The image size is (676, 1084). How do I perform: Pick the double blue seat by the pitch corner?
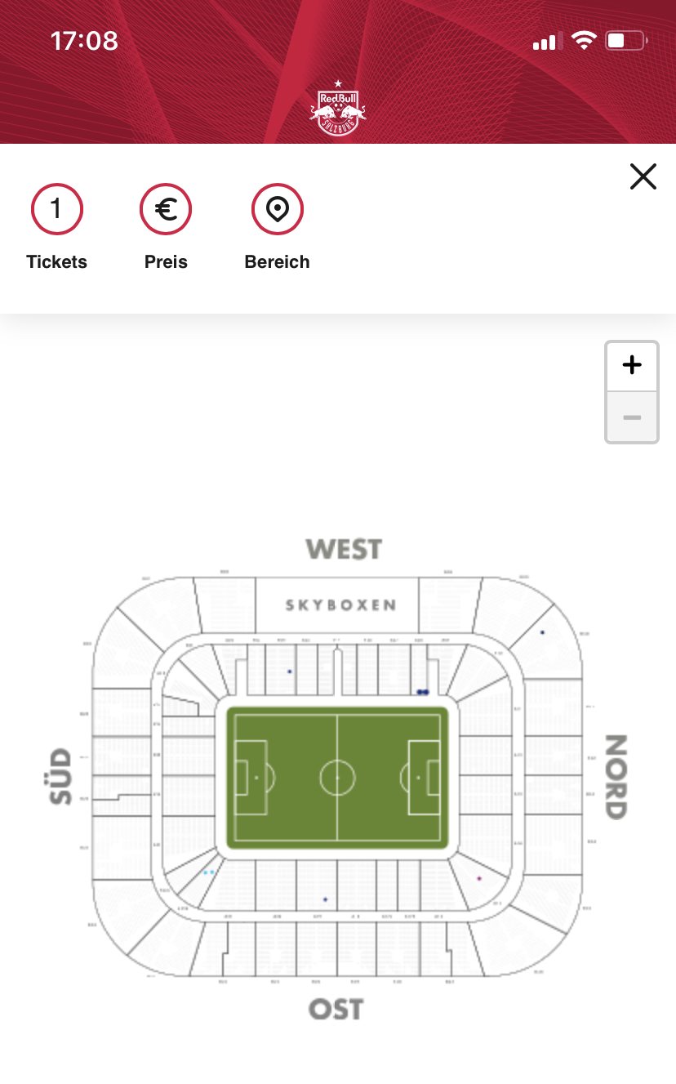click(x=422, y=692)
